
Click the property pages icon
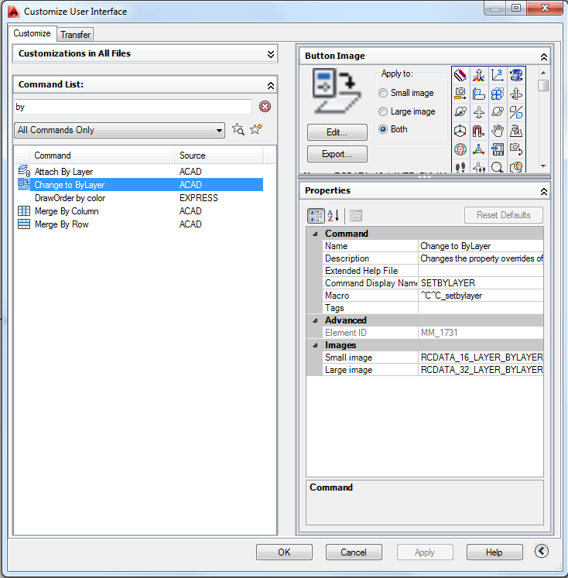356,216
